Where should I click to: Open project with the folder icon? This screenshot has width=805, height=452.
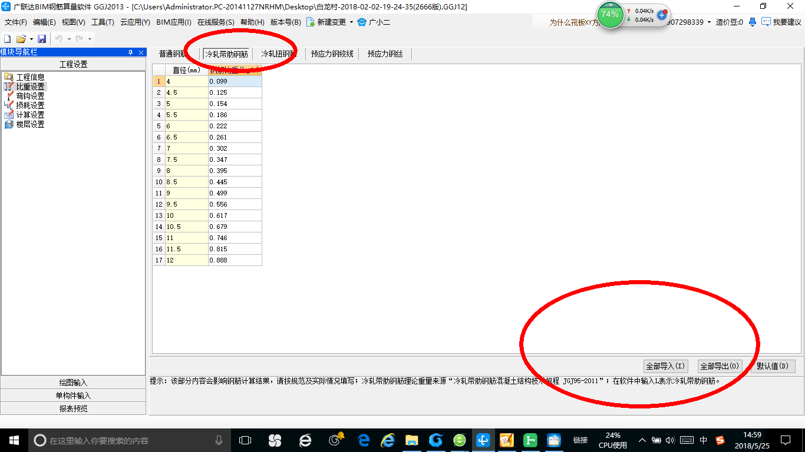pos(21,39)
